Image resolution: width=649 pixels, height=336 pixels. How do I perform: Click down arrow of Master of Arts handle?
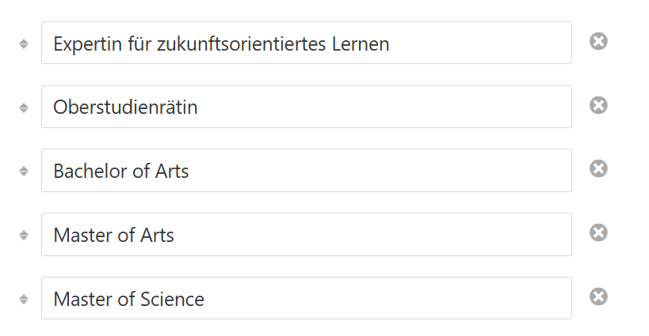click(x=24, y=238)
